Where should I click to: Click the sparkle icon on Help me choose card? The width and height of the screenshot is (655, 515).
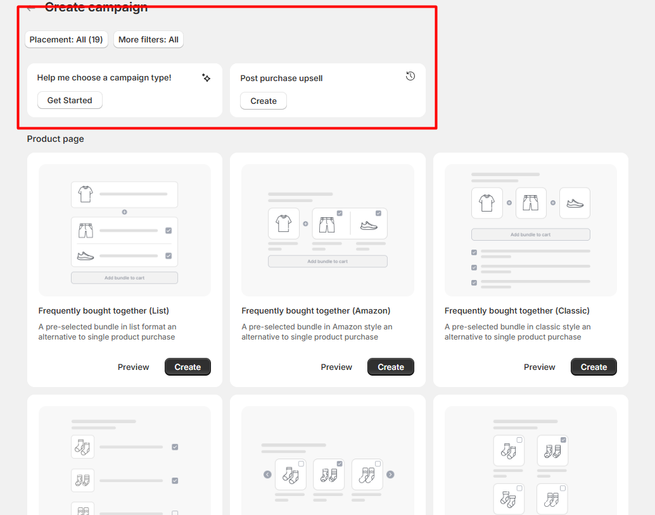point(206,78)
